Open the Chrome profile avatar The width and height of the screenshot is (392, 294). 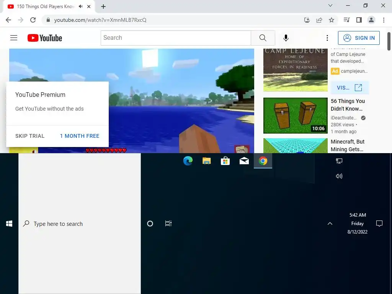[371, 20]
